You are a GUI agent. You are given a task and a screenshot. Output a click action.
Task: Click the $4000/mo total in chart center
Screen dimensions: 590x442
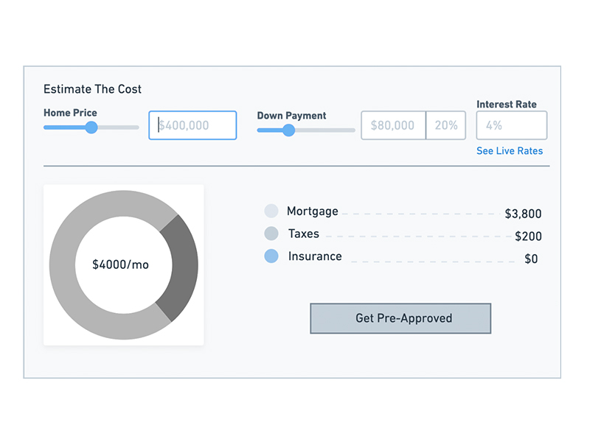point(120,264)
